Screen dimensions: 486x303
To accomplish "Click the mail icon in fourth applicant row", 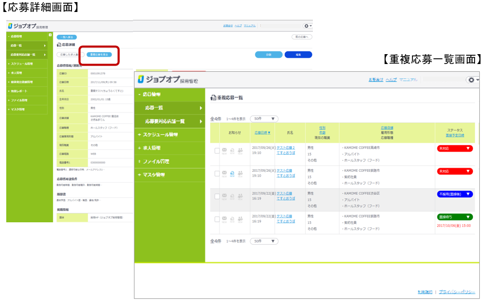I will pos(224,219).
